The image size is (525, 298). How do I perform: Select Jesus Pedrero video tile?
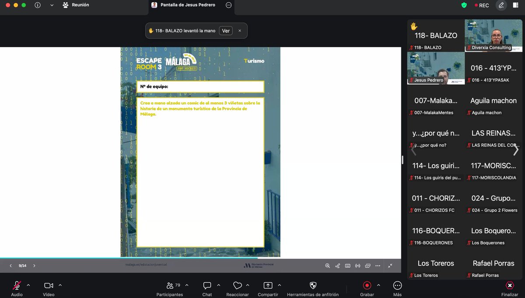436,68
